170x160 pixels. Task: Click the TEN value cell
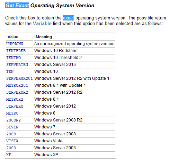pos(10,71)
